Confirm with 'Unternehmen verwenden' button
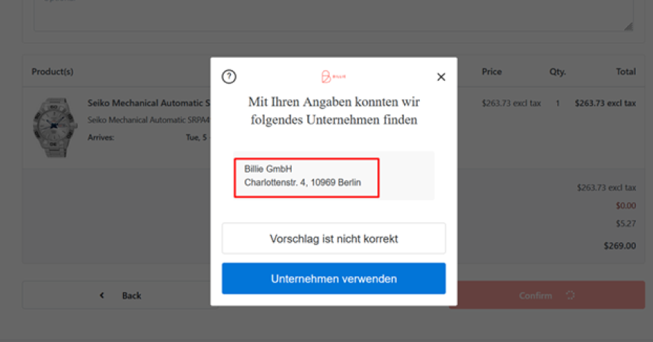The width and height of the screenshot is (653, 342). pos(333,278)
